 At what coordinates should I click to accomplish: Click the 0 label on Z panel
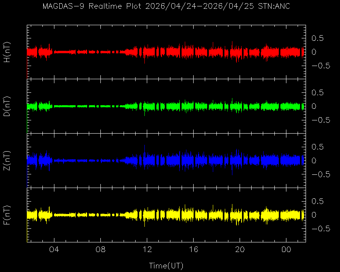coord(314,161)
